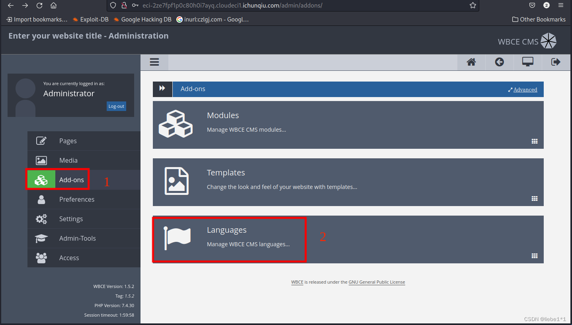Open the Languages section title
The image size is (572, 325).
226,230
